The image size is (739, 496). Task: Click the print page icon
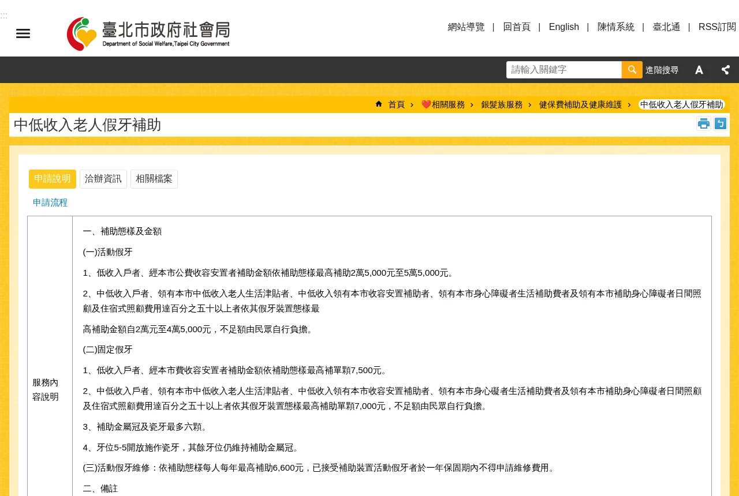(x=704, y=123)
